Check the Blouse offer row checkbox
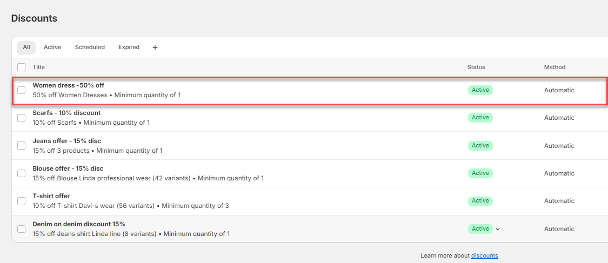The image size is (608, 263). (x=22, y=173)
